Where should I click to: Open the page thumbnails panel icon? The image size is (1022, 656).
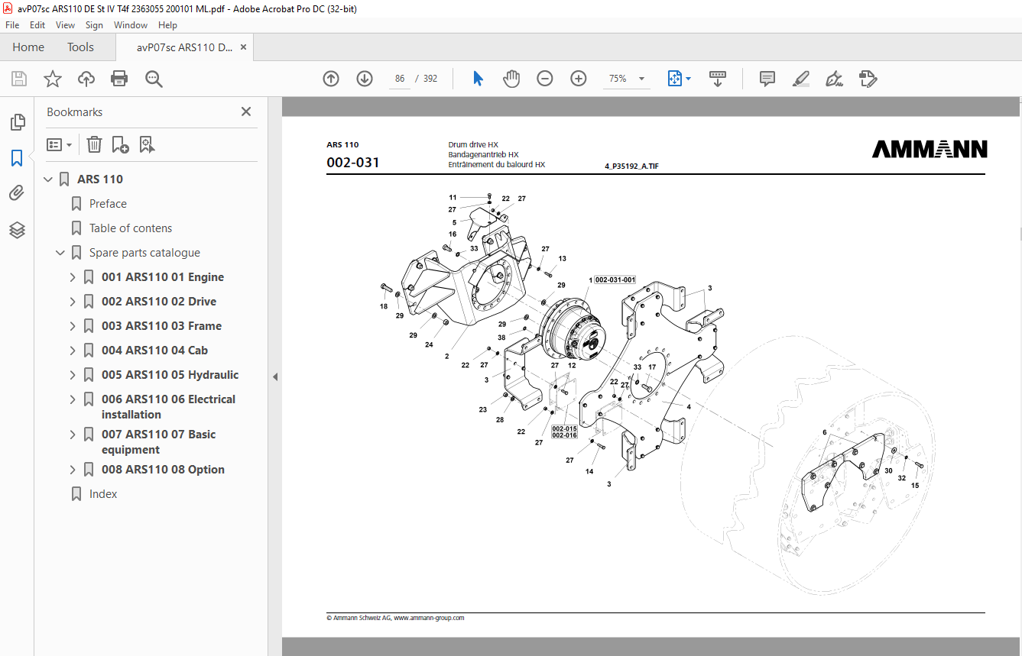(17, 122)
